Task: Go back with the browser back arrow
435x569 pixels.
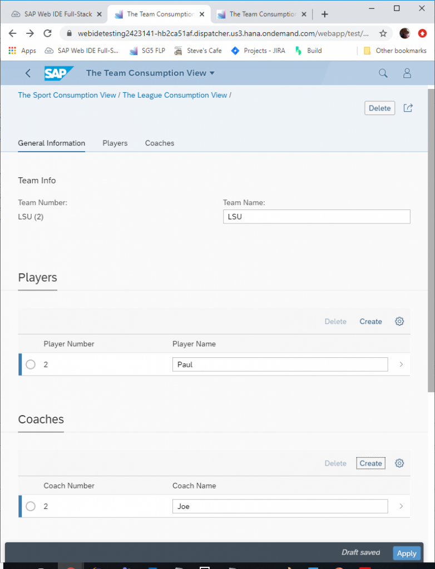Action: coord(12,33)
